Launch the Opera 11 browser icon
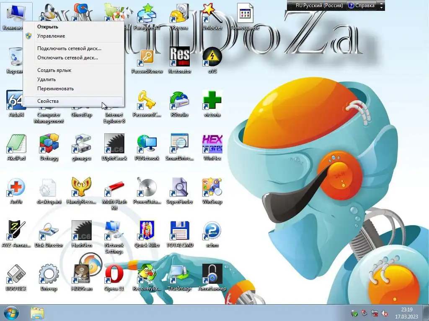The image size is (429, 321). pyautogui.click(x=114, y=278)
